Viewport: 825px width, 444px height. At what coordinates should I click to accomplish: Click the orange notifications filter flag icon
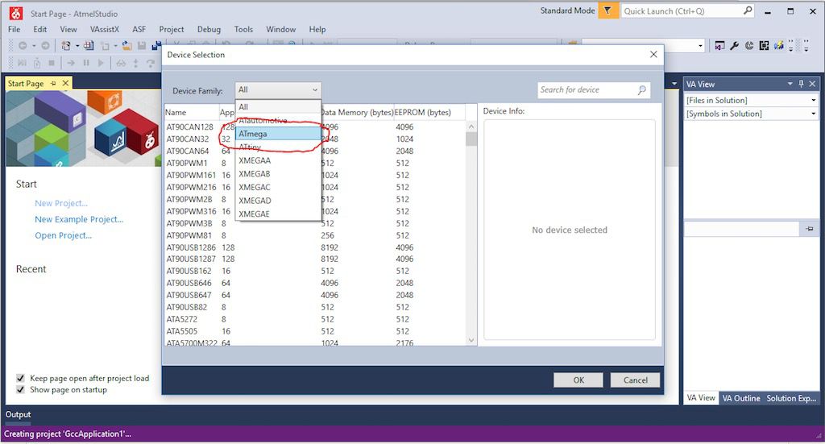(607, 10)
